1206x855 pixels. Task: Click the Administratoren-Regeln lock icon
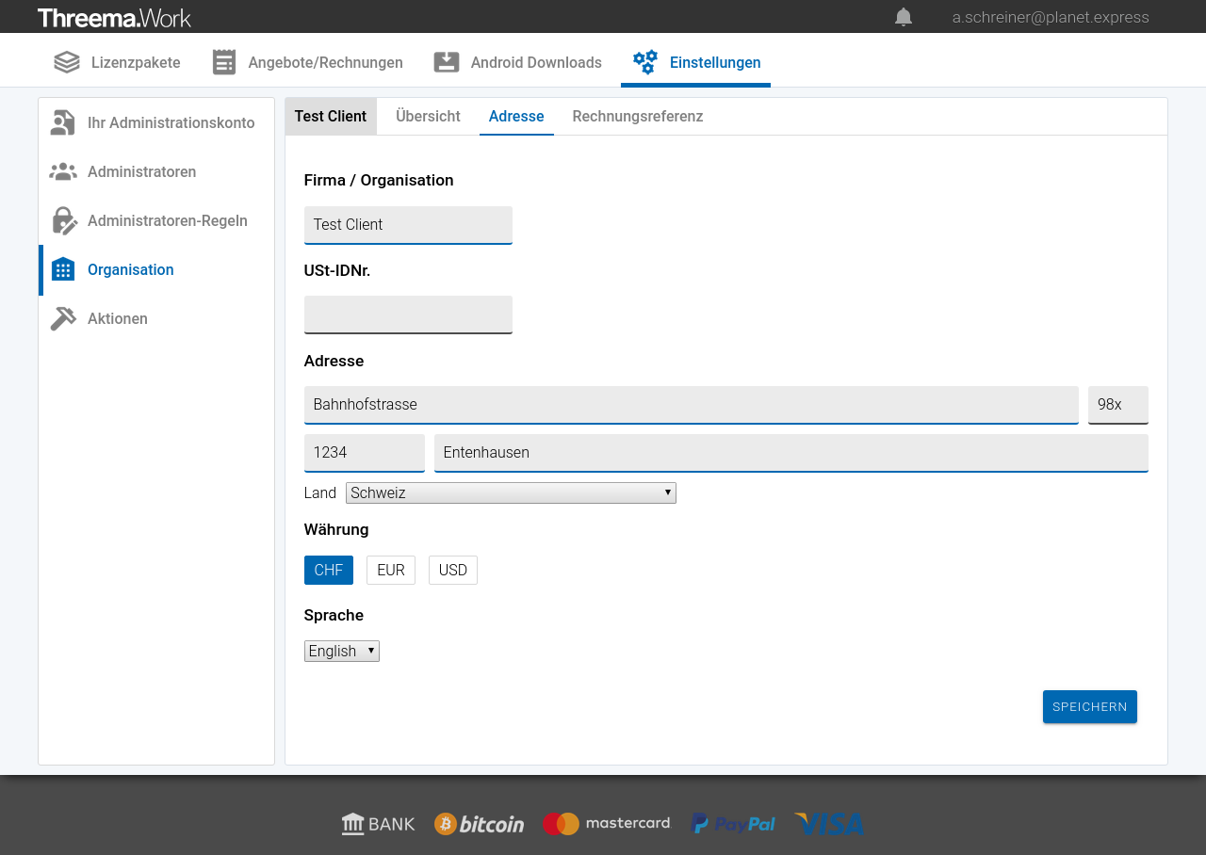(x=63, y=220)
